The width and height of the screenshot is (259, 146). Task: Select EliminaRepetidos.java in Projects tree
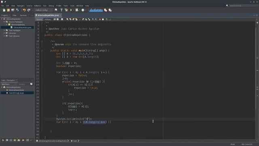[x=22, y=28]
